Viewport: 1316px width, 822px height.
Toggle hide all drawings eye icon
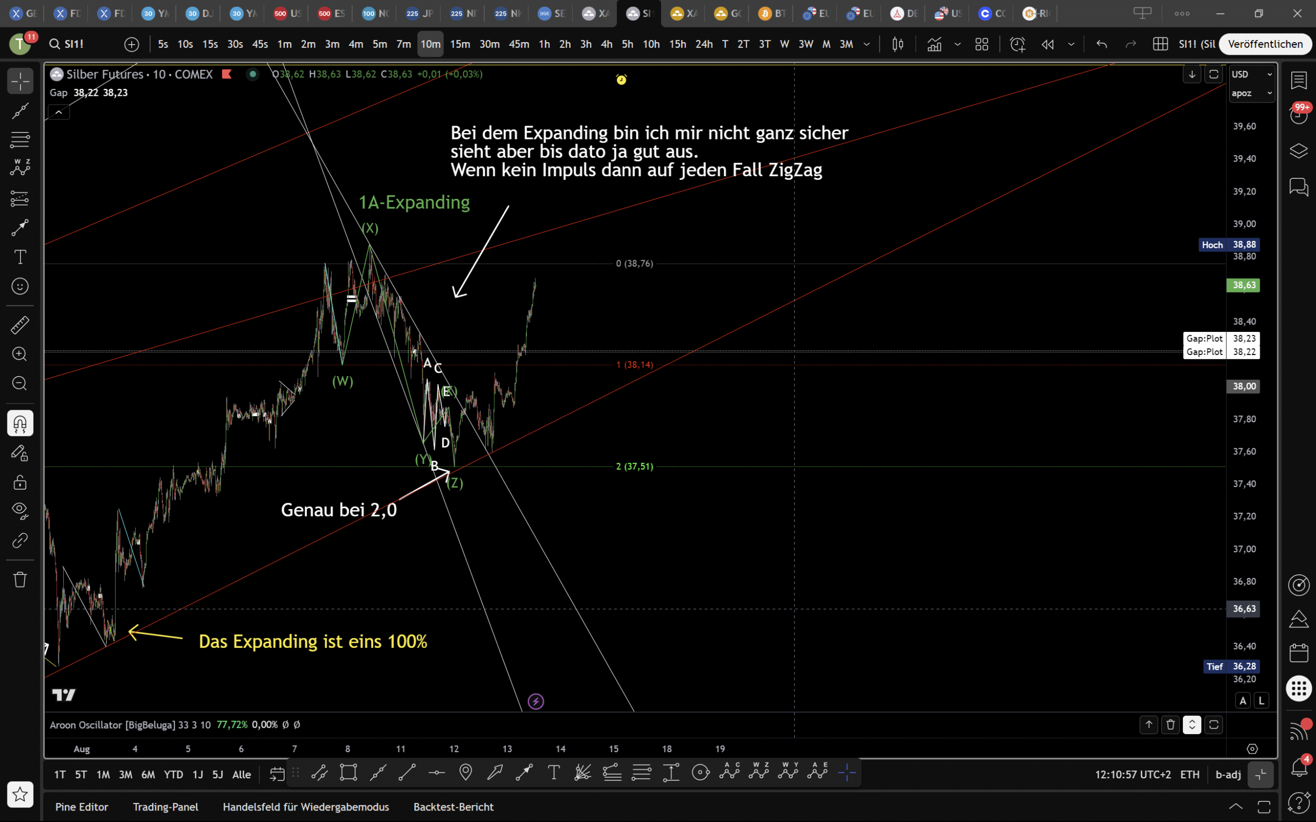(20, 510)
